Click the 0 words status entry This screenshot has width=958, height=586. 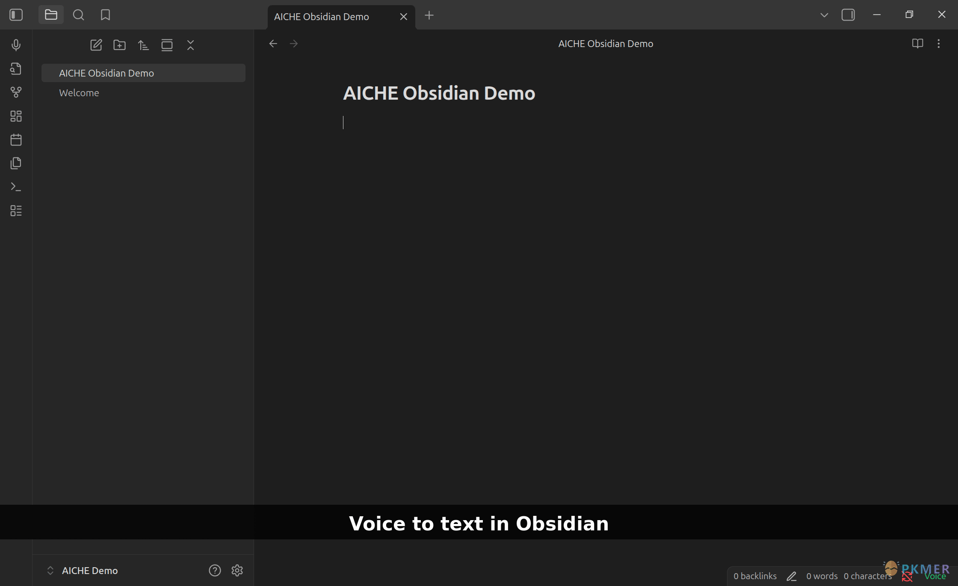pos(822,576)
